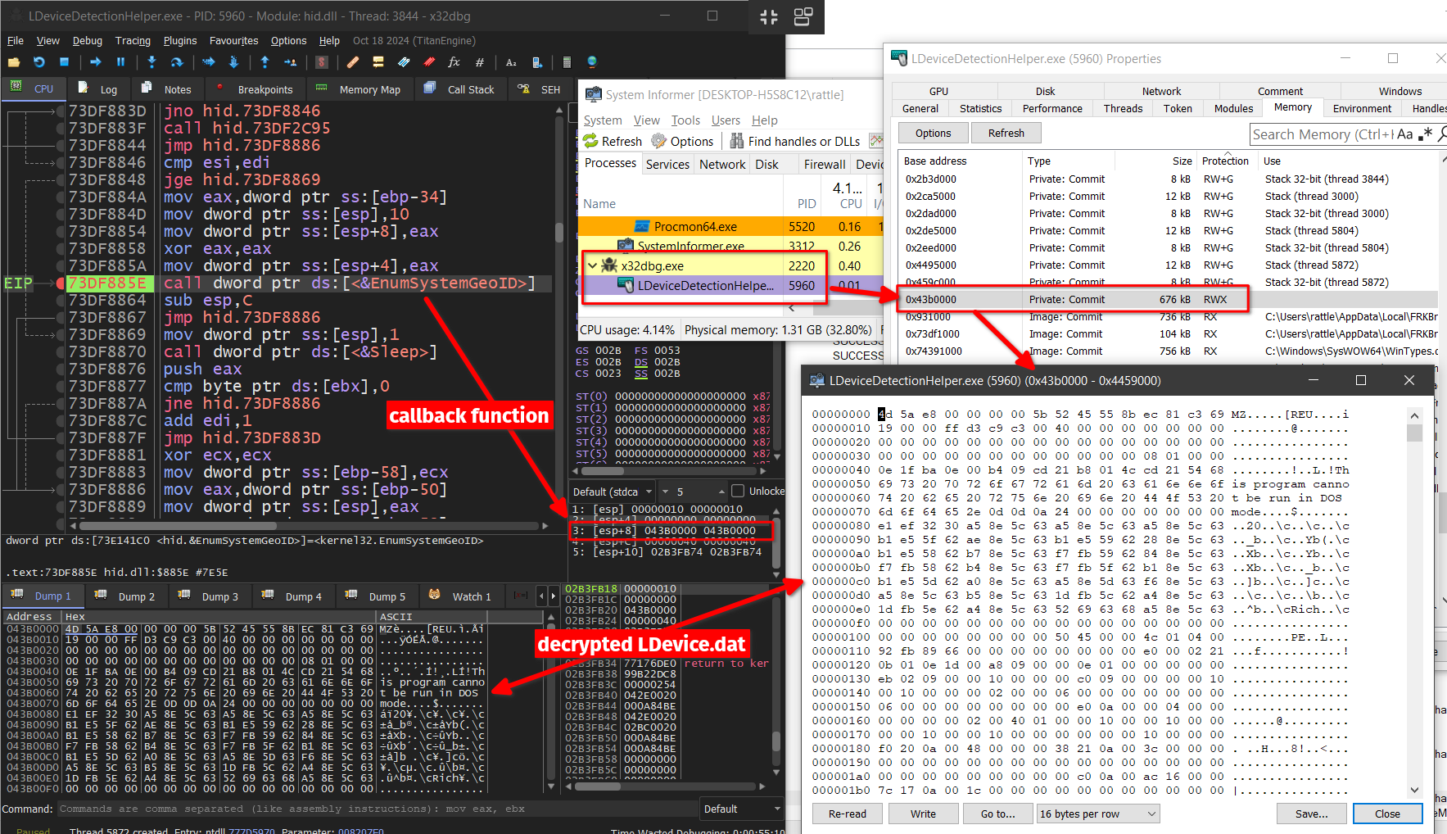Open the Modules tab in Properties window
The width and height of the screenshot is (1447, 834).
click(x=1233, y=108)
